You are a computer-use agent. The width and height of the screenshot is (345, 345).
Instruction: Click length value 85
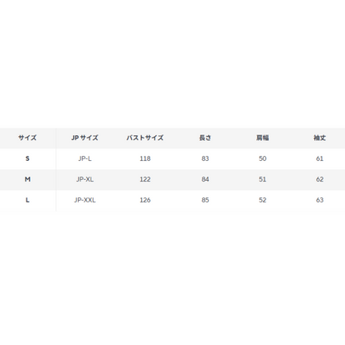(x=205, y=200)
